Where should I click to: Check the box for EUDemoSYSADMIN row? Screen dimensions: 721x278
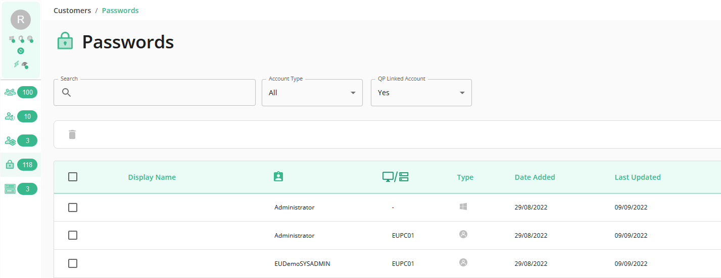(x=73, y=263)
